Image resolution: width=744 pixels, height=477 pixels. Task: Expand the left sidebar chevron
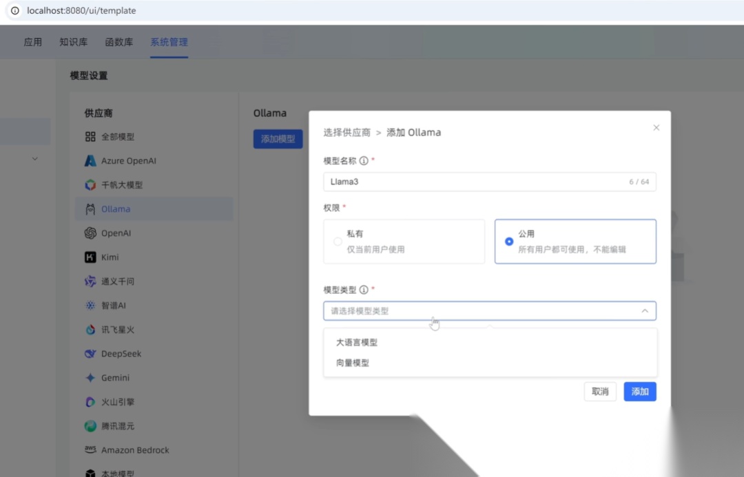(x=34, y=159)
